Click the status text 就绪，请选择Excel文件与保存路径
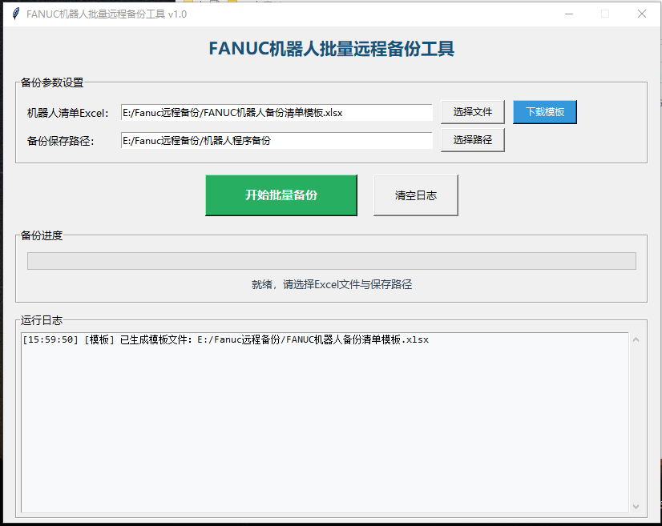The height and width of the screenshot is (526, 662). tap(332, 285)
